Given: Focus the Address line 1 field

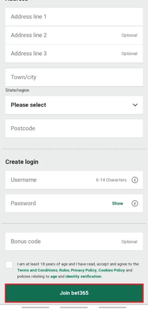Looking at the screenshot, I should (x=74, y=17).
